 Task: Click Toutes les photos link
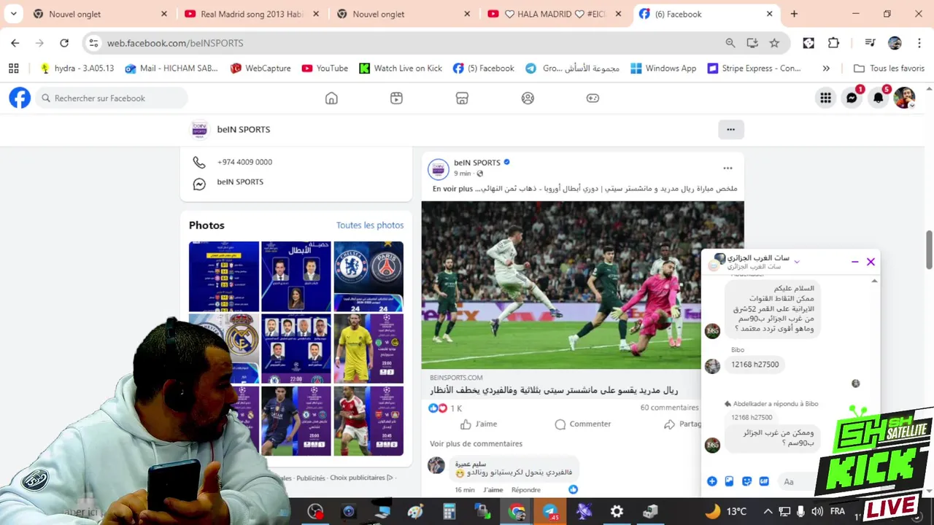[x=370, y=225]
